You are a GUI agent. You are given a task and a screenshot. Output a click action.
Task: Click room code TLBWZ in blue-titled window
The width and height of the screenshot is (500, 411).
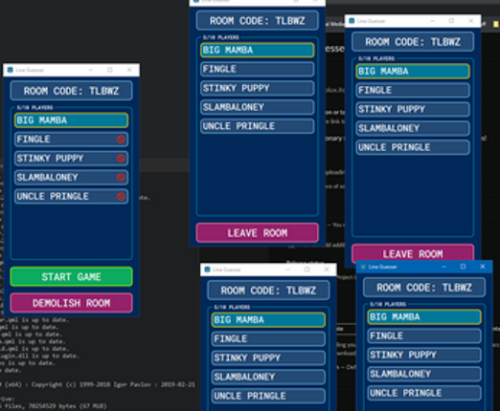(x=424, y=288)
